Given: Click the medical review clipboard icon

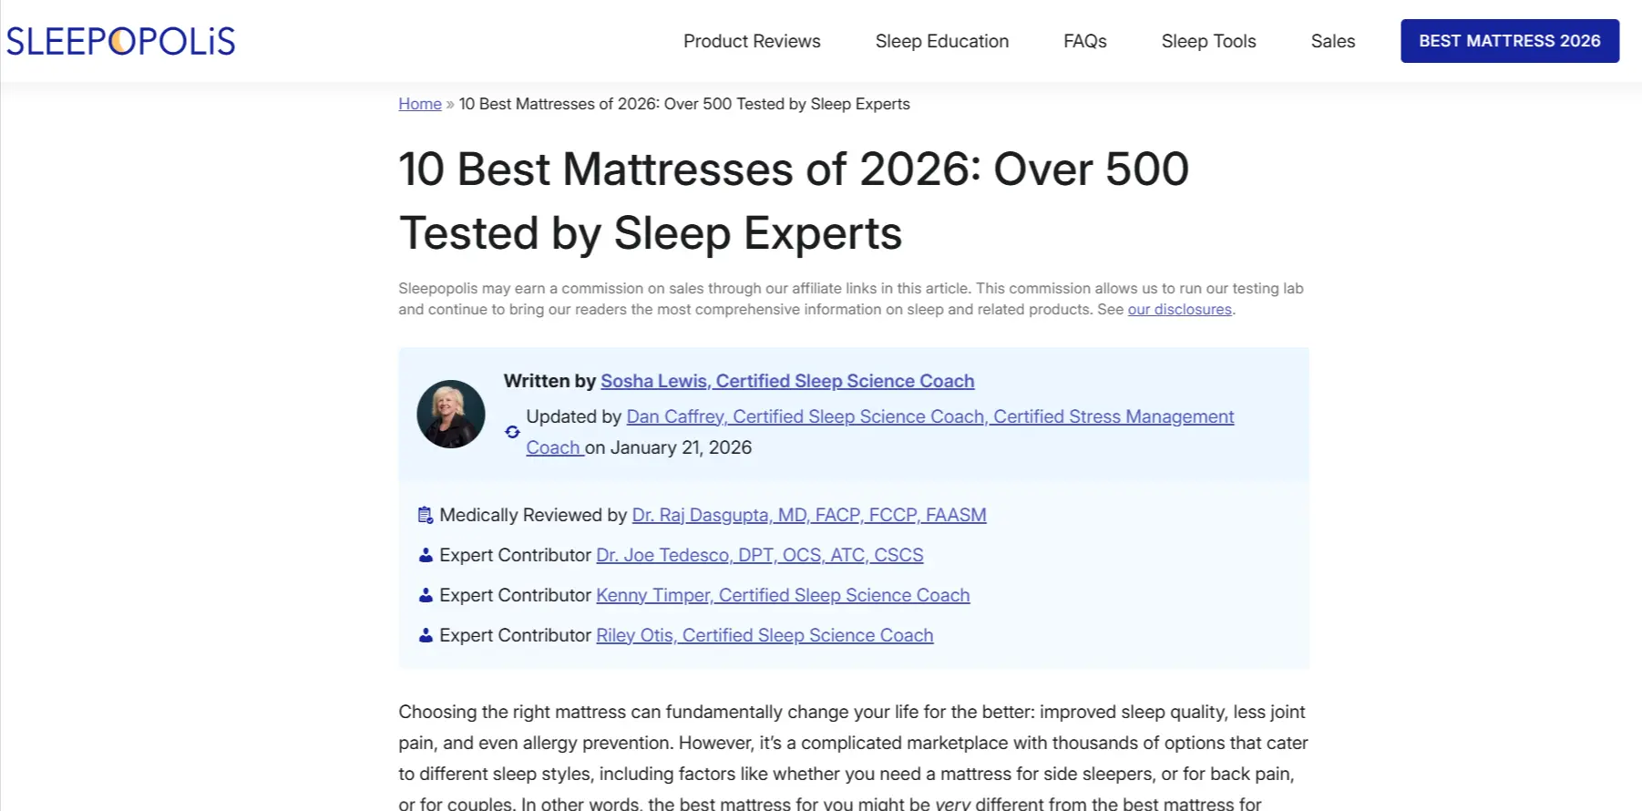Looking at the screenshot, I should coord(426,516).
